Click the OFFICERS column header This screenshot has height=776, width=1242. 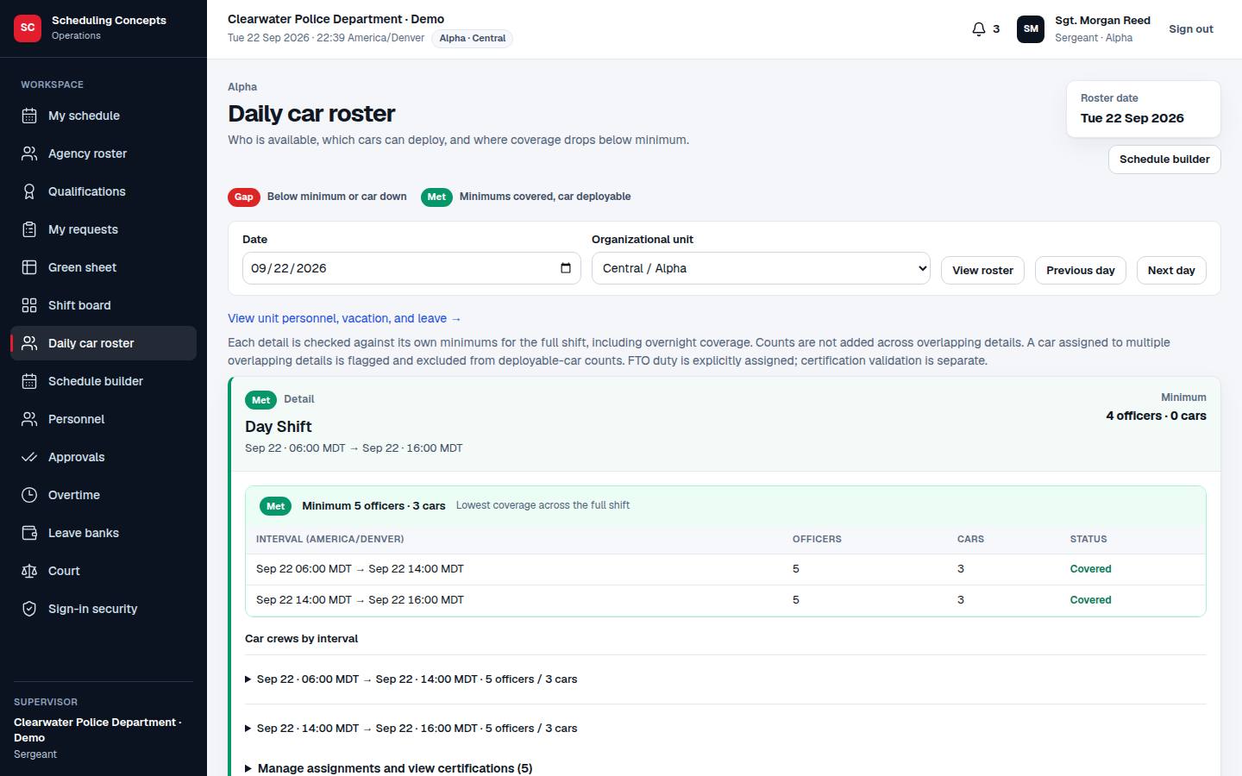point(817,539)
